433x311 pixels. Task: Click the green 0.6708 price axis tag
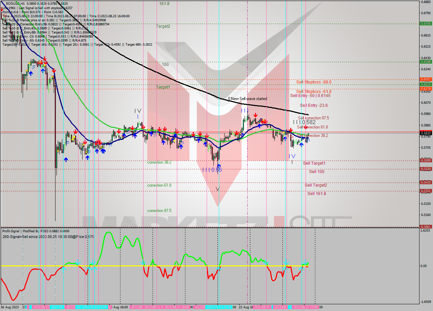[426, 24]
